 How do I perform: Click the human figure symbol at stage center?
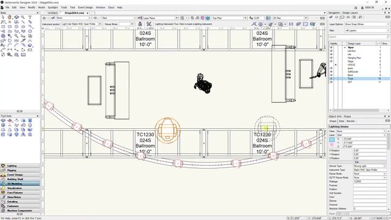[x=203, y=84]
